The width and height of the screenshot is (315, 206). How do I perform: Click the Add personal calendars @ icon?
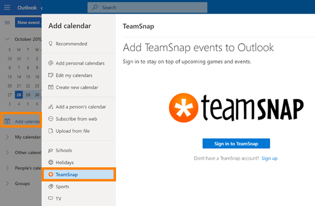(x=50, y=63)
